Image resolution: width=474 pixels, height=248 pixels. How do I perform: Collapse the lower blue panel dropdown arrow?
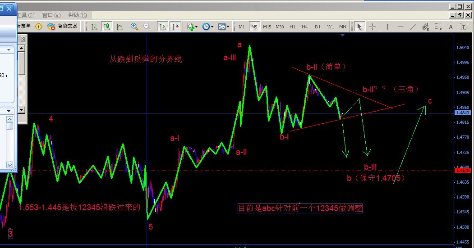point(9,111)
